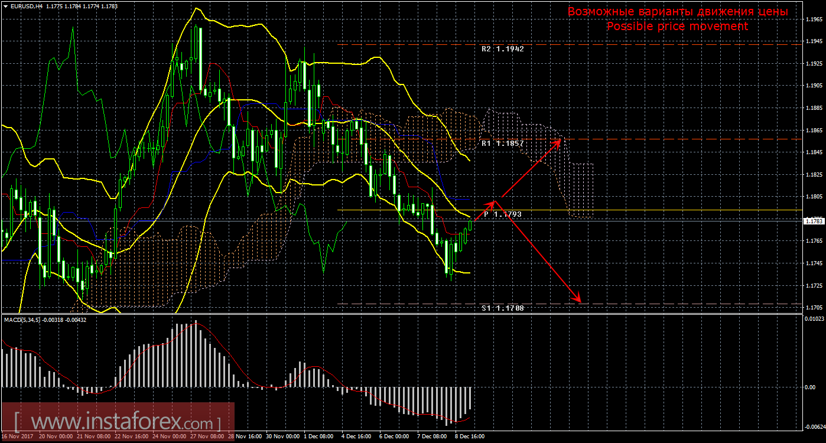Click the R2 1.1942 resistance label
826x443 pixels.
502,49
